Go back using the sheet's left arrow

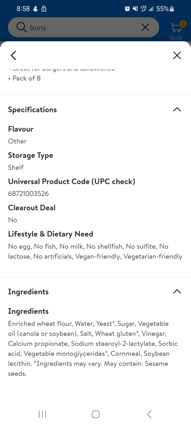pos(14,55)
